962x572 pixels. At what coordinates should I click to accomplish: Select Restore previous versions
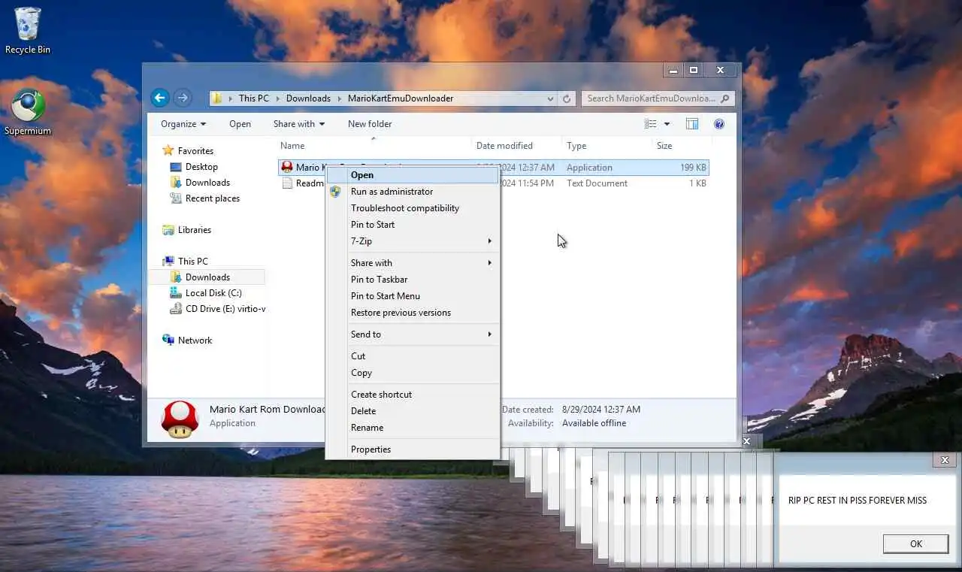(413, 313)
